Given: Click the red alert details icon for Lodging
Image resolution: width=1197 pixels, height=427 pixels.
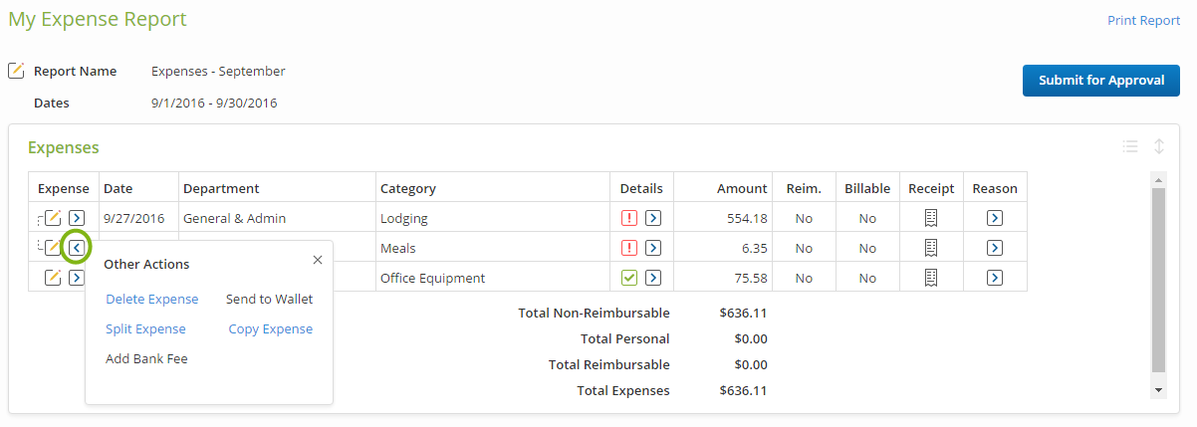Looking at the screenshot, I should [629, 218].
